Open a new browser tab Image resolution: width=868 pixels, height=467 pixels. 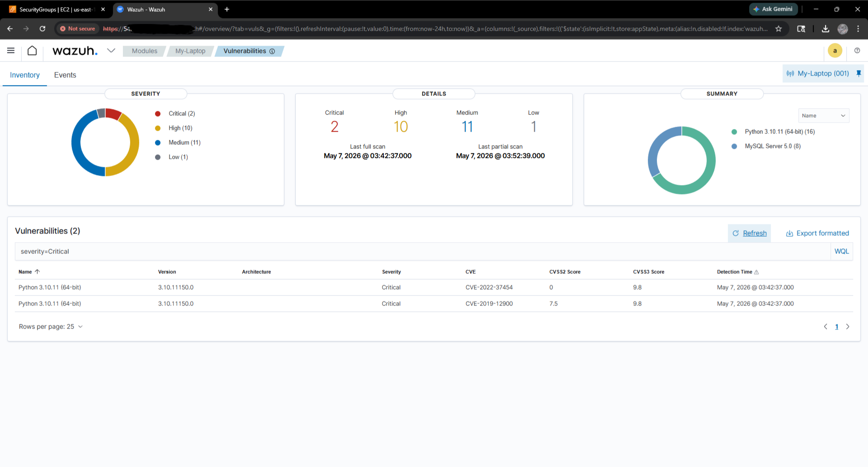[x=227, y=9]
